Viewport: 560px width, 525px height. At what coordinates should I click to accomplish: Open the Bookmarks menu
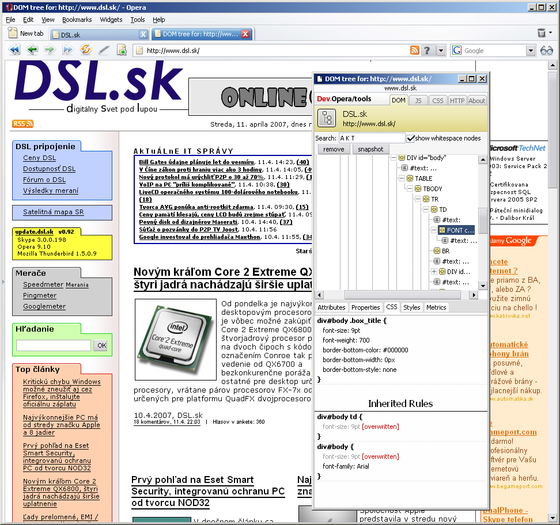coord(77,20)
